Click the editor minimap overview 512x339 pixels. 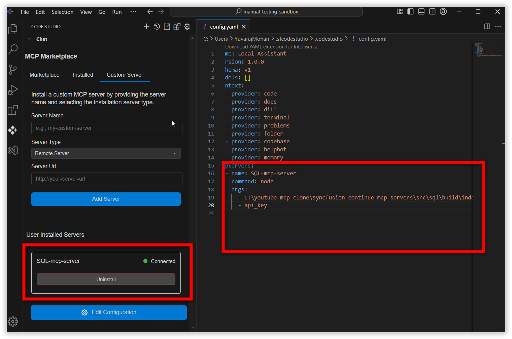point(488,50)
